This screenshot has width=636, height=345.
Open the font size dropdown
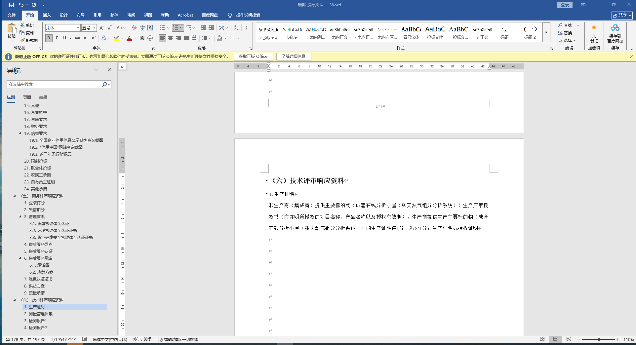point(94,28)
